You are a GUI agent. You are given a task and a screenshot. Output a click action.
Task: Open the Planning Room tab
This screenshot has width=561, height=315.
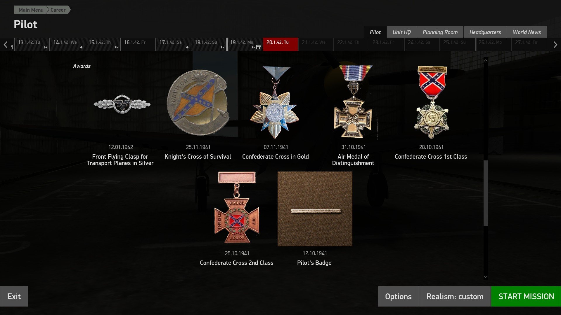440,32
